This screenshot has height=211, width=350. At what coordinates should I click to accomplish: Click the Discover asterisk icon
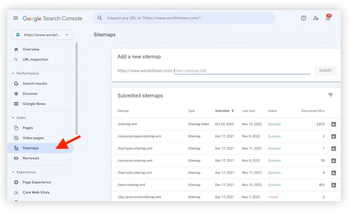[16, 94]
